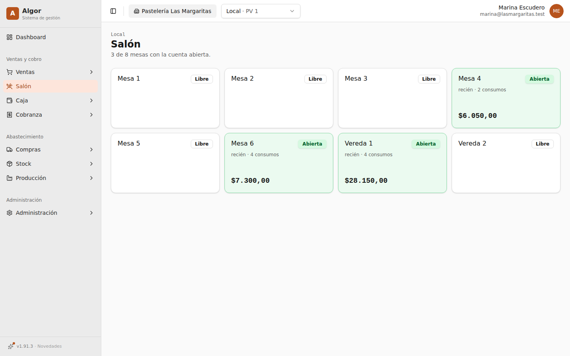570x356 pixels.
Task: Select the Mesa 5 card
Action: pos(165,163)
